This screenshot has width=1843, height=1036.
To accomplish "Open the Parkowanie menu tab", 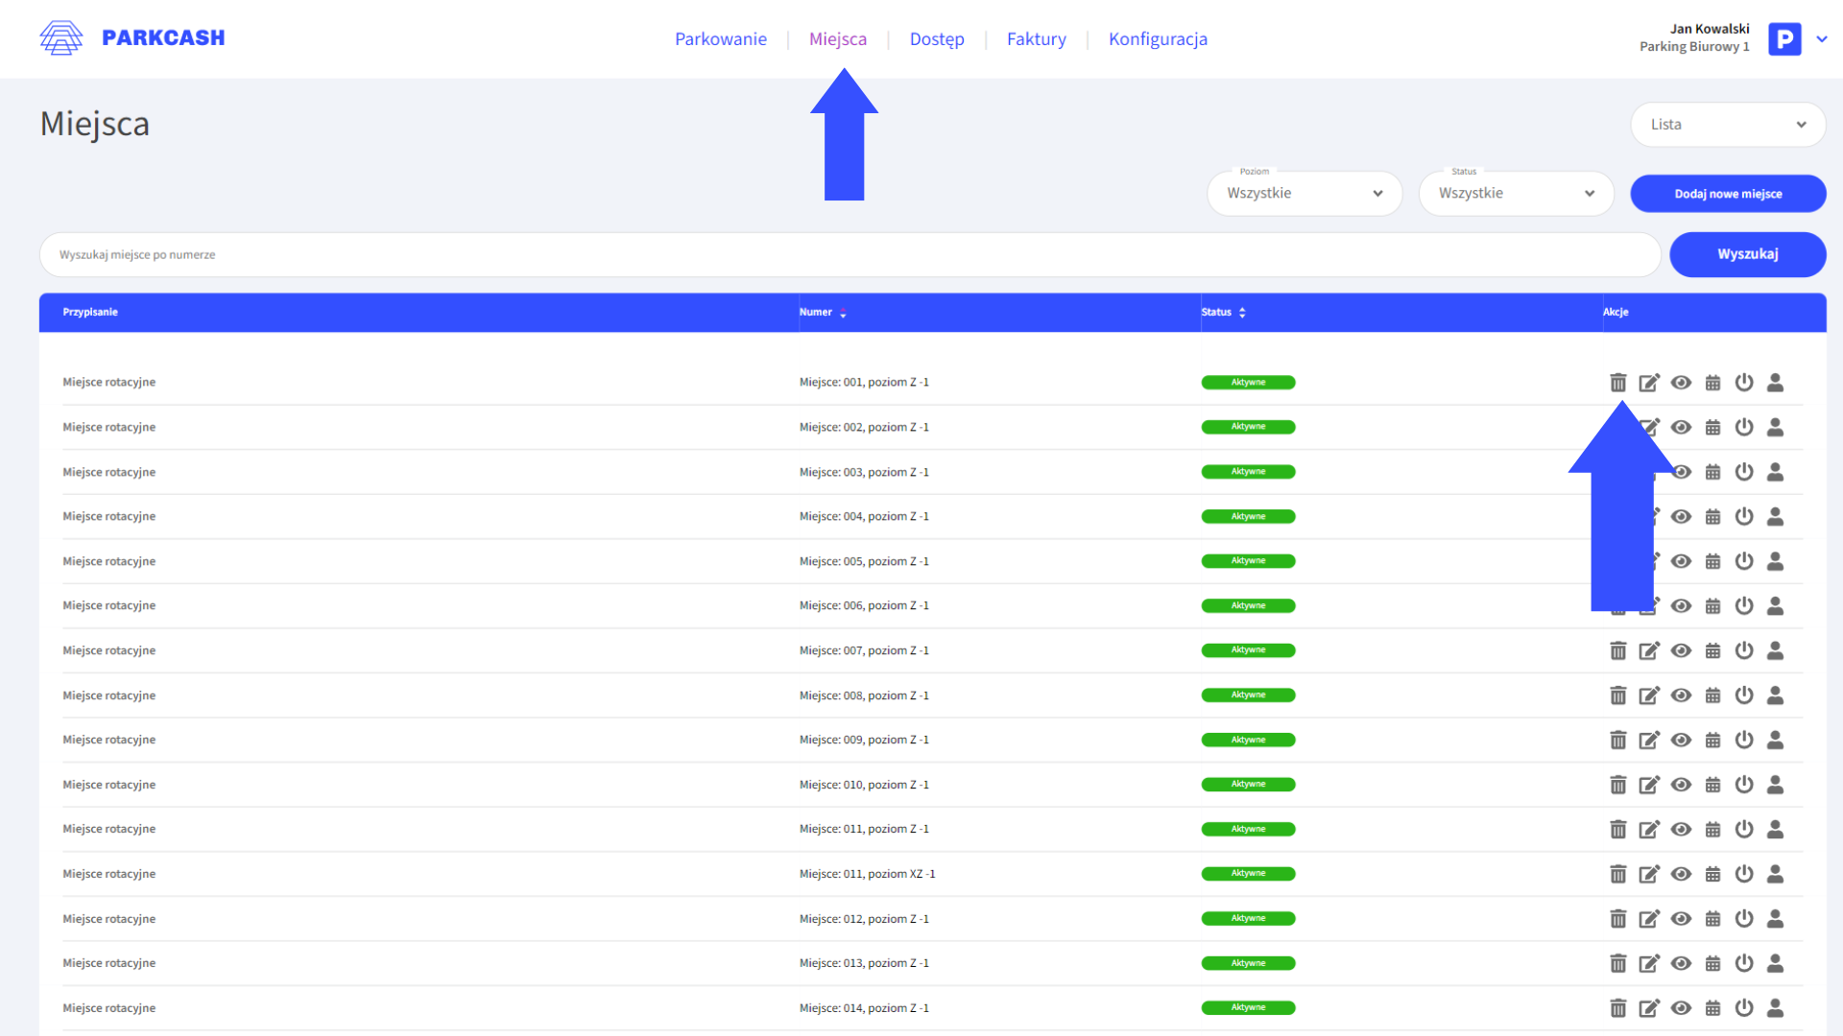I will click(720, 39).
